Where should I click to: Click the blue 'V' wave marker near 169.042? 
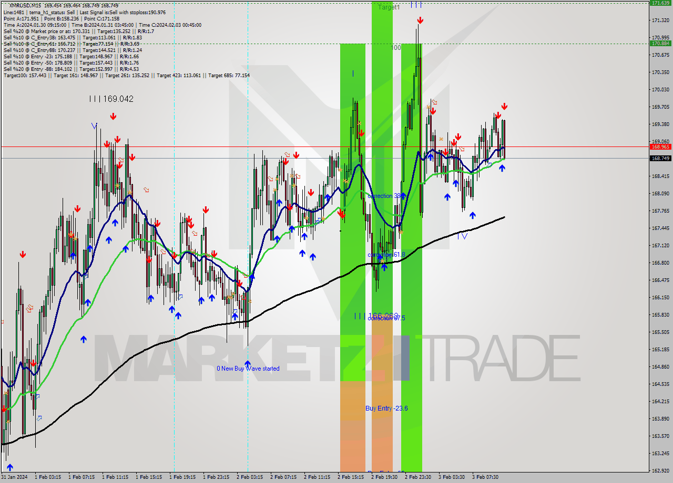[94, 126]
